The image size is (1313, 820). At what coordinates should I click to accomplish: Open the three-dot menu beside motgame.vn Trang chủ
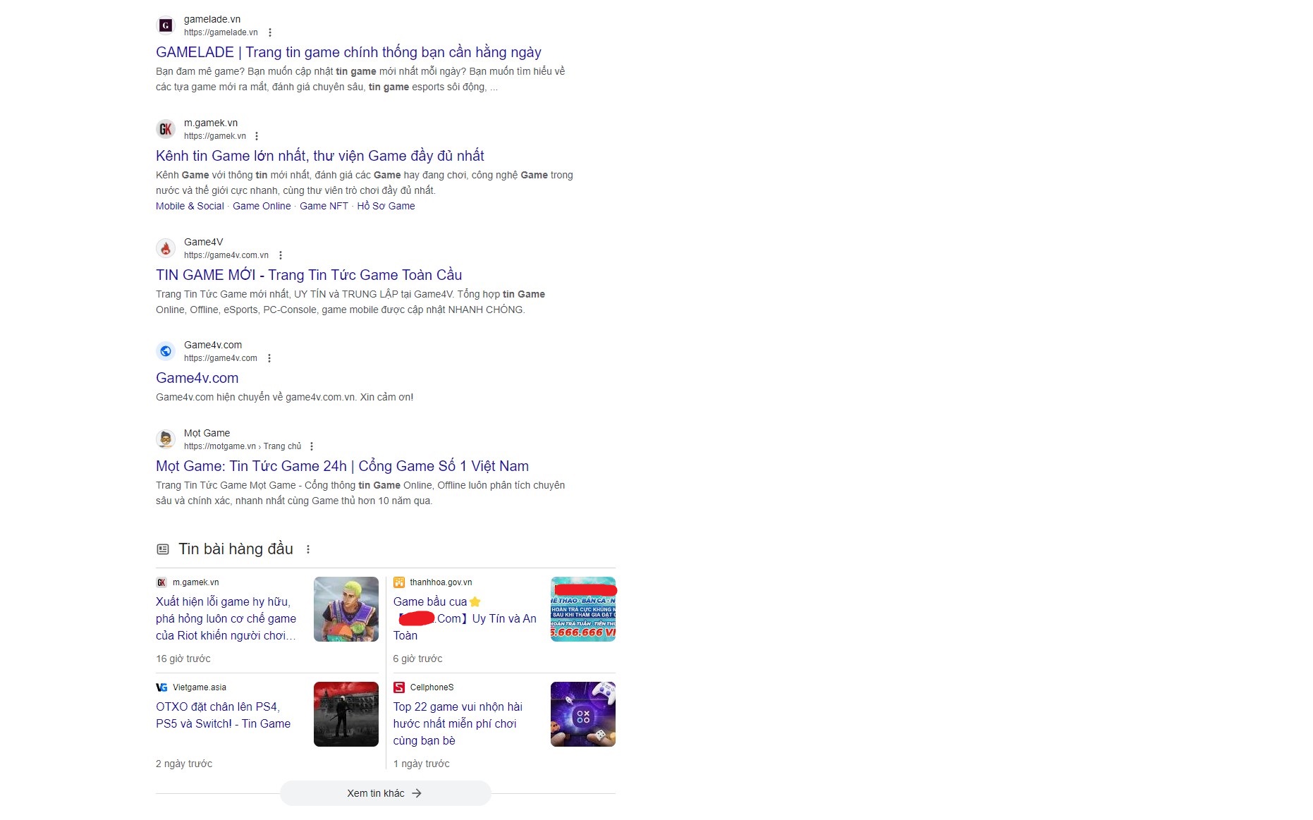(312, 446)
